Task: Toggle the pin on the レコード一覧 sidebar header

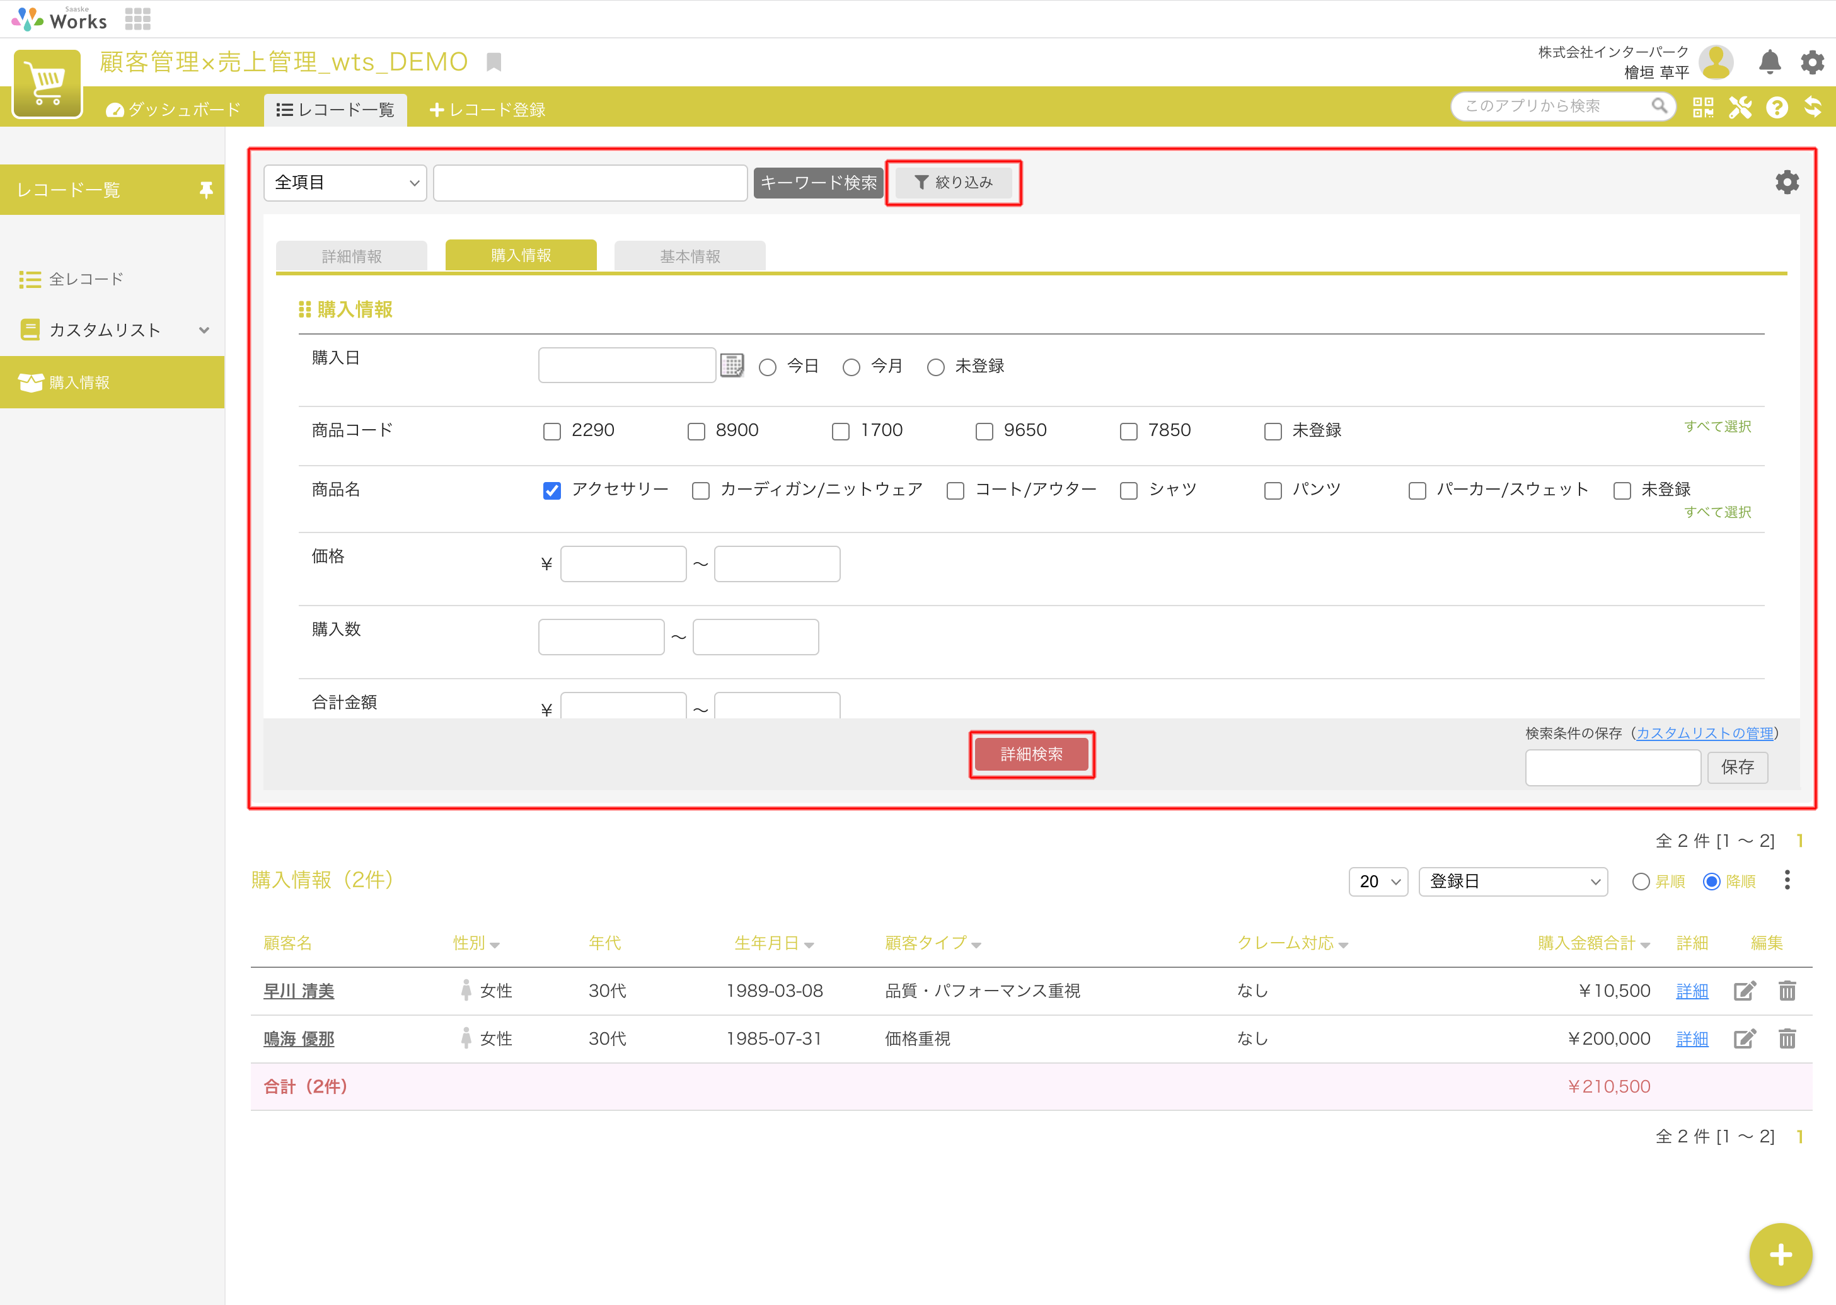Action: click(x=206, y=190)
